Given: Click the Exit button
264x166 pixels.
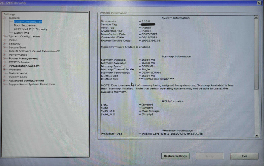Looking at the screenshot, I should point(244,156).
